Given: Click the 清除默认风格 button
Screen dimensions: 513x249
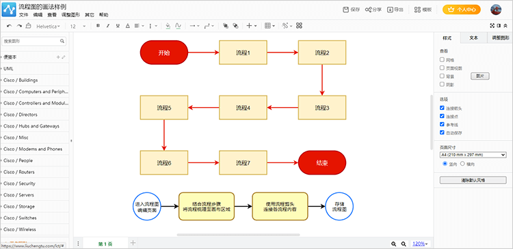Looking at the screenshot, I should (x=473, y=180).
